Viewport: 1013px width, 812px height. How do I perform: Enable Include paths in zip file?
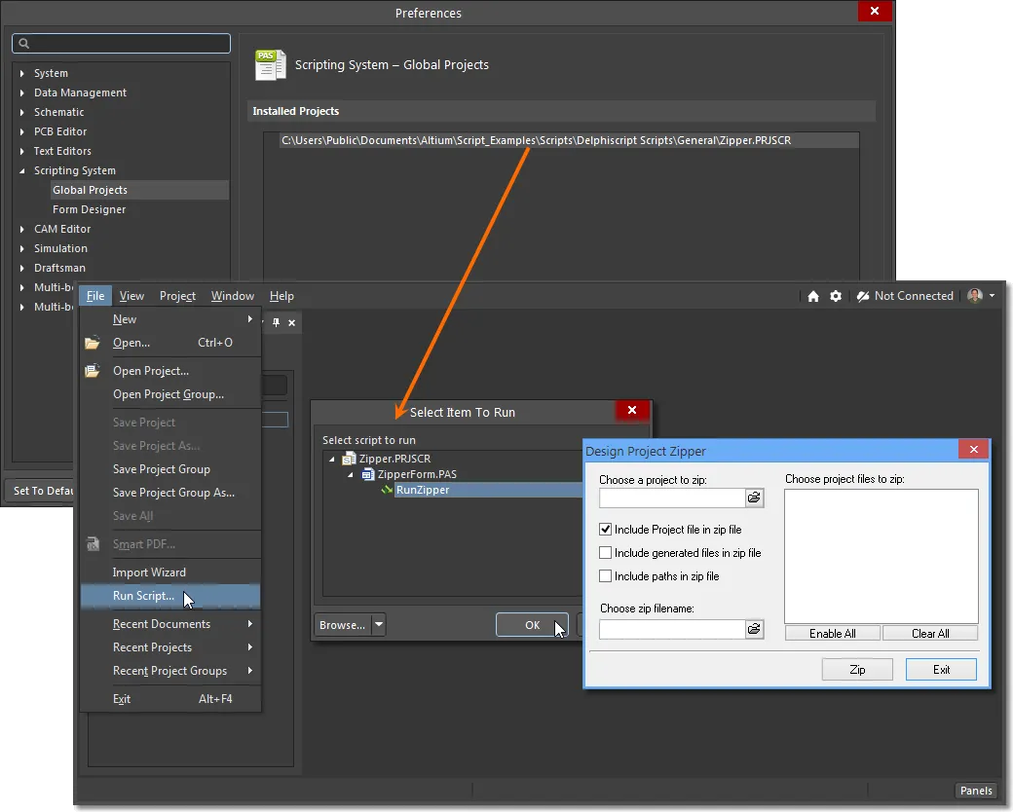605,575
